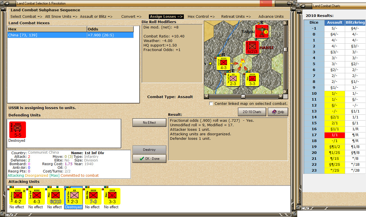Go to the Att Snow Units subphase step

[61, 17]
